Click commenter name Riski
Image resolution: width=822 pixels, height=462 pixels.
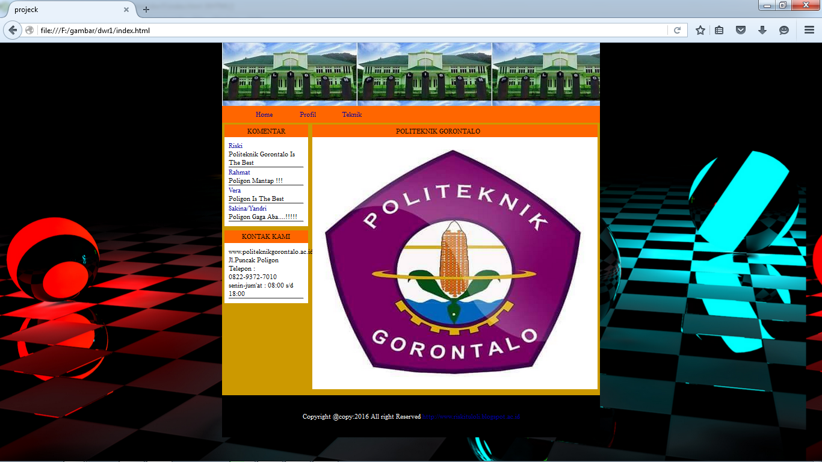[x=235, y=146]
